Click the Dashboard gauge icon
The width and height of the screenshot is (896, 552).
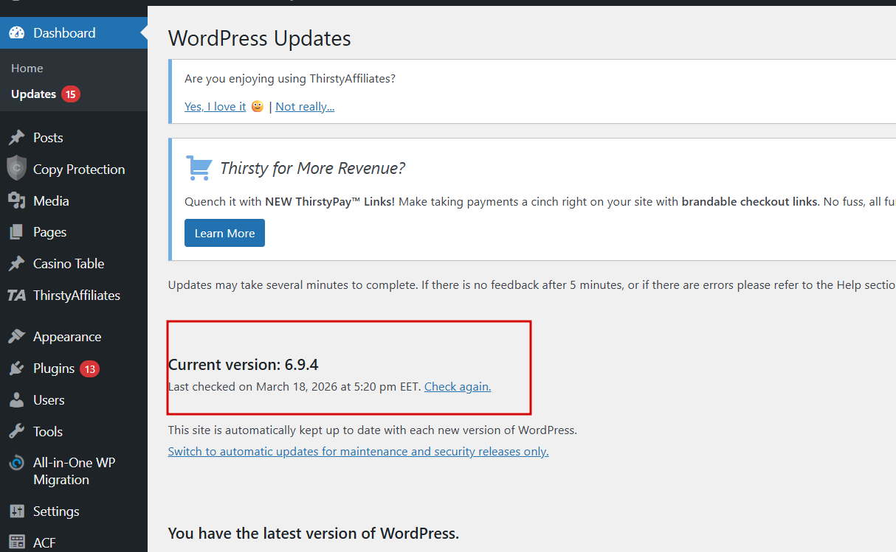[16, 33]
